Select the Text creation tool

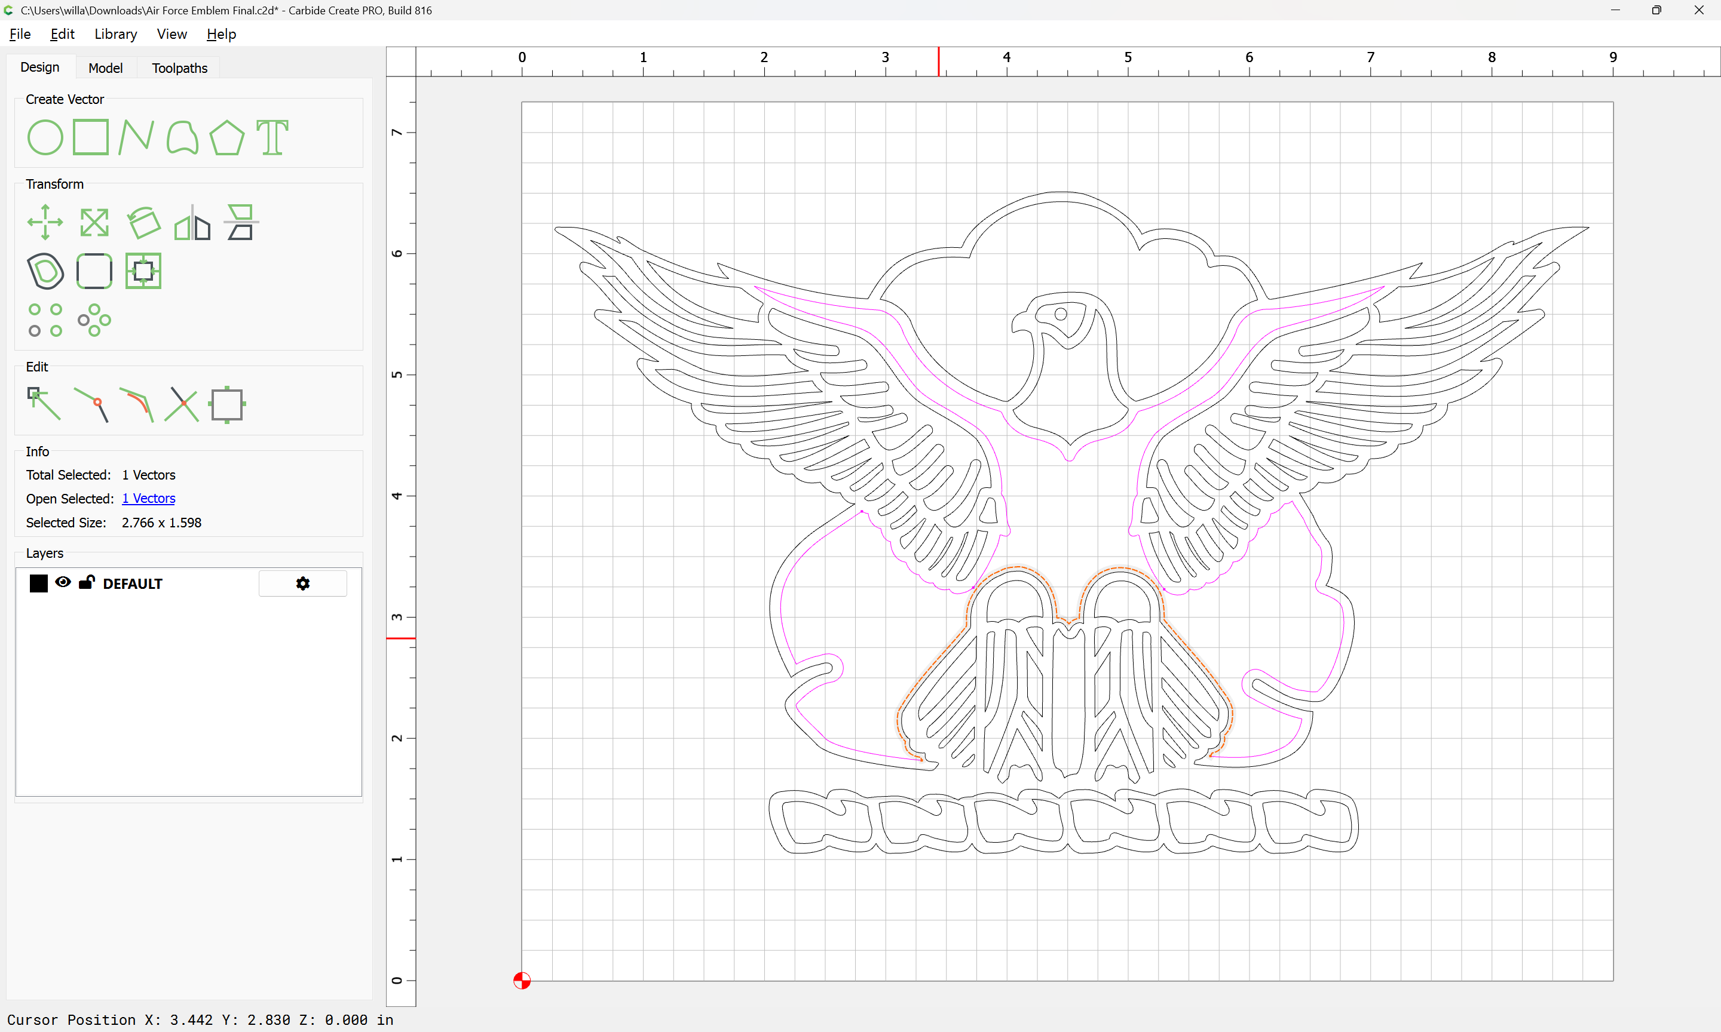[272, 137]
